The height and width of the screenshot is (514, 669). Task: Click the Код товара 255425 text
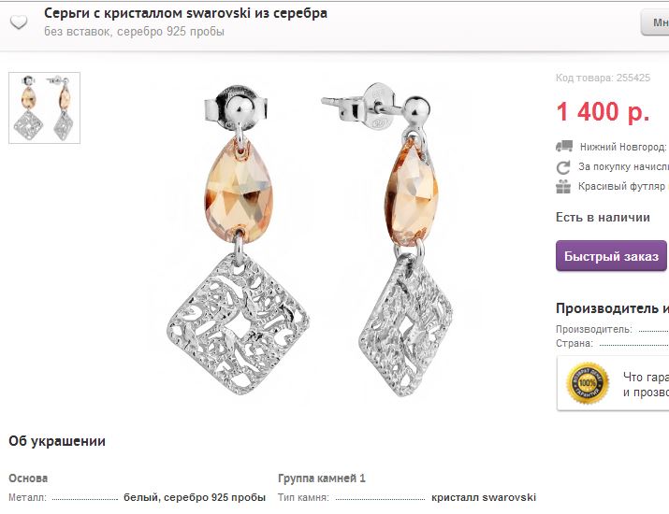[x=603, y=79]
